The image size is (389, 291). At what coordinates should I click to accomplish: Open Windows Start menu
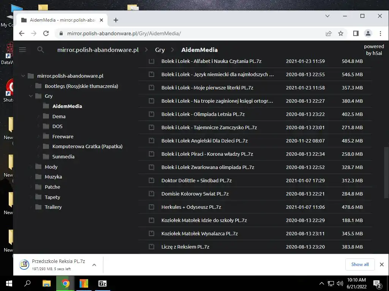coord(9,283)
